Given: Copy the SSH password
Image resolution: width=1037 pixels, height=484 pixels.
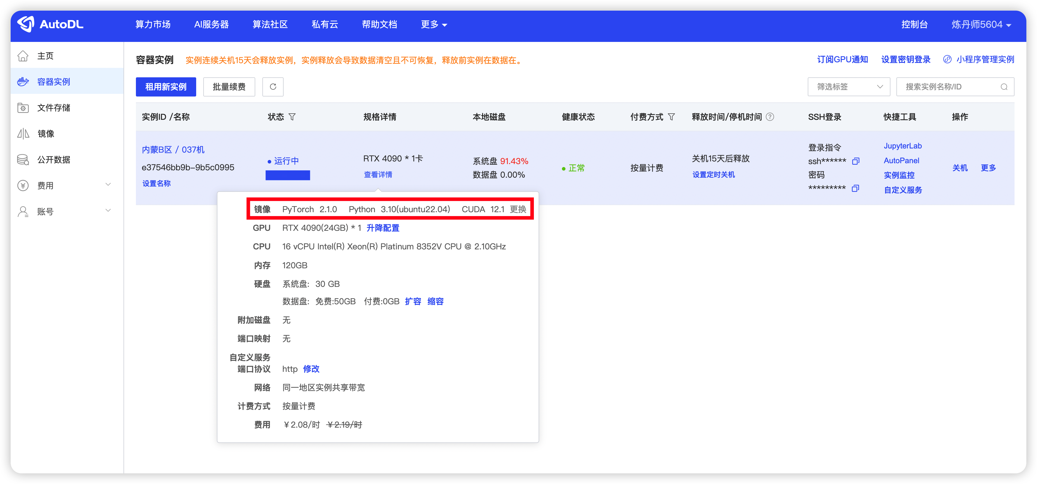Looking at the screenshot, I should 855,188.
